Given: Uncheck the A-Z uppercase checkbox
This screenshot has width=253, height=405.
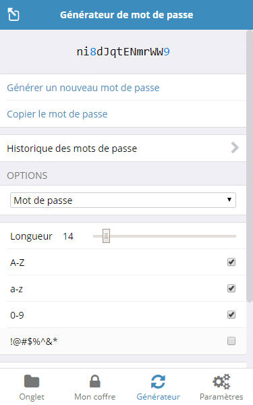Looking at the screenshot, I should point(231,262).
